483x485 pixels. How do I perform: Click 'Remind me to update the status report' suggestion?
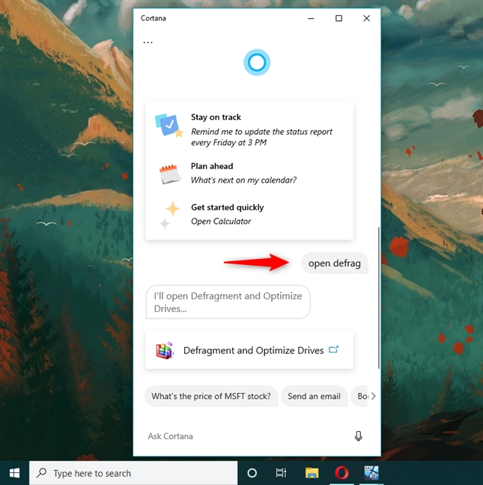tap(261, 137)
